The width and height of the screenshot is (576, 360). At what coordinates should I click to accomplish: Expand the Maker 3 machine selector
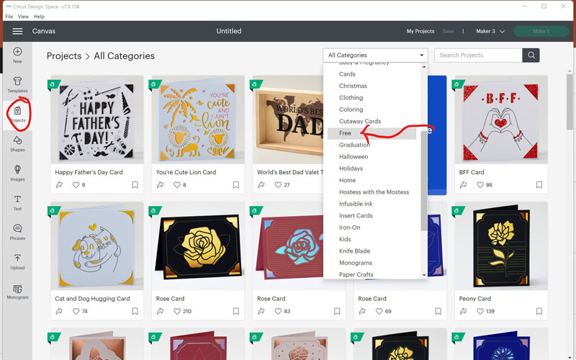490,31
